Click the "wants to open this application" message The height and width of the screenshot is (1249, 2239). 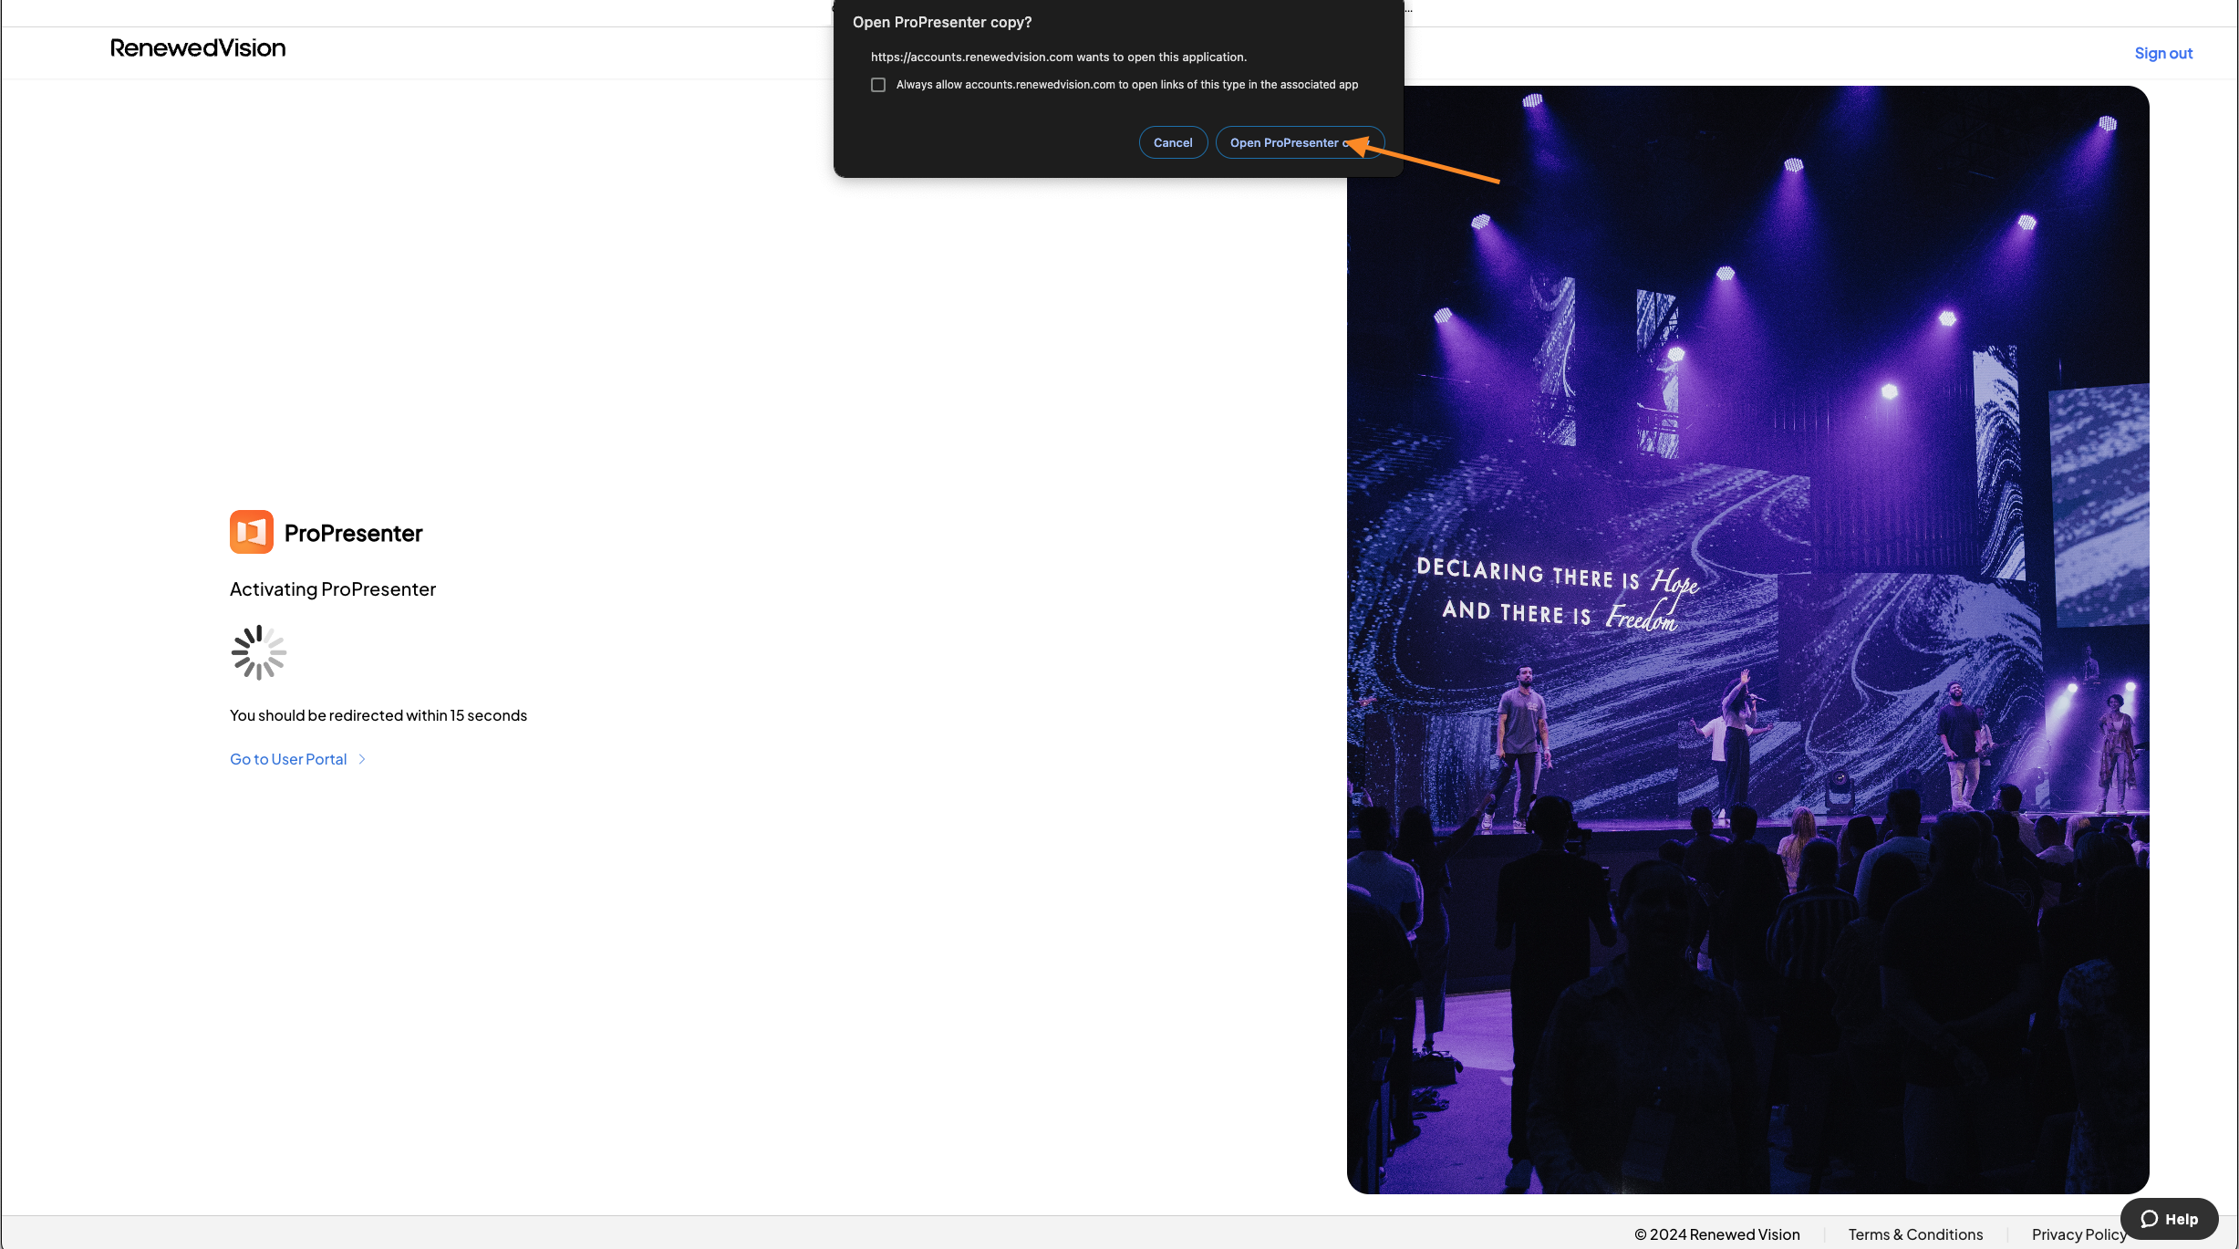pyautogui.click(x=1058, y=57)
